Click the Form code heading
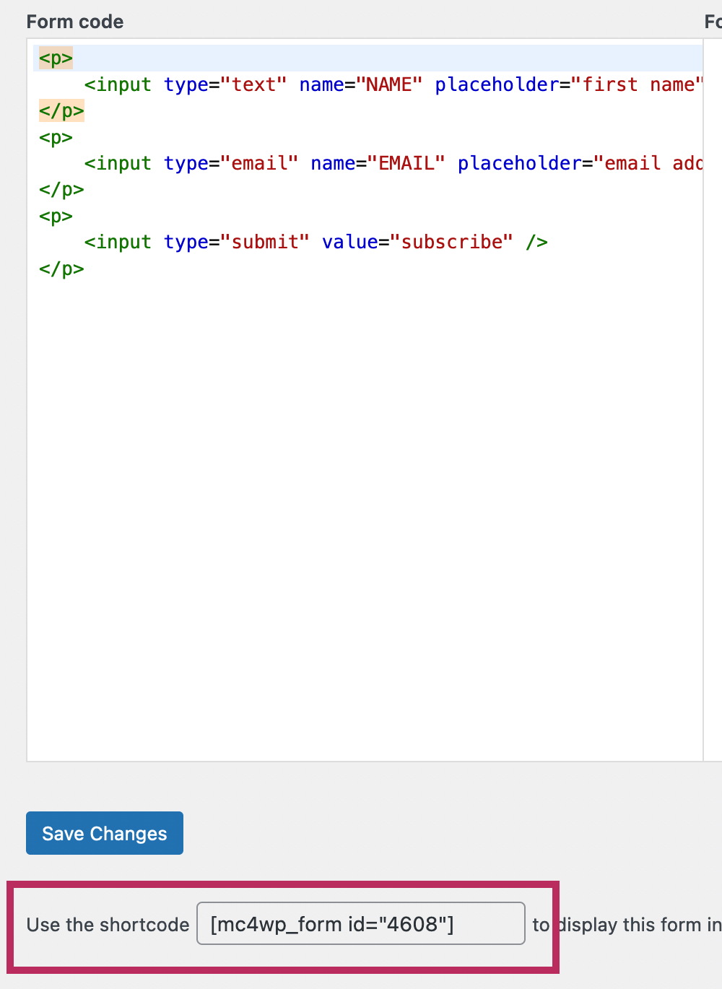This screenshot has width=722, height=989. click(75, 22)
